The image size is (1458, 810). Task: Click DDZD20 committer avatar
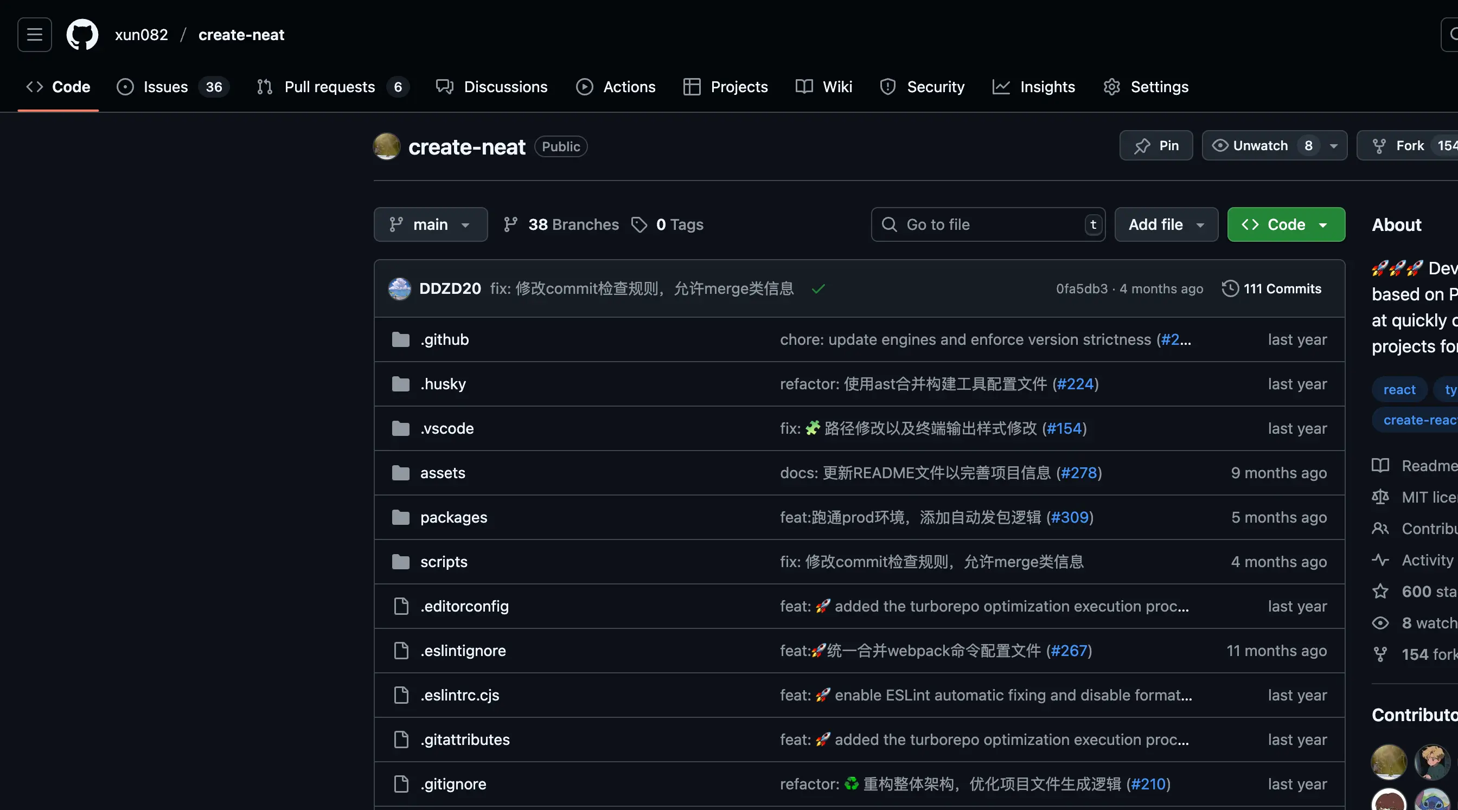[400, 288]
